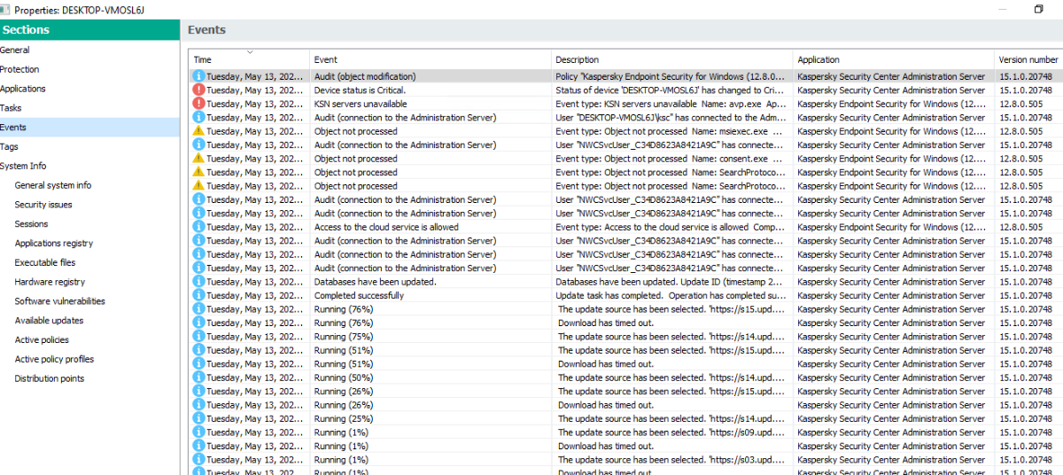Click info icon of Databases have been updated row
The width and height of the screenshot is (1063, 475).
click(199, 282)
